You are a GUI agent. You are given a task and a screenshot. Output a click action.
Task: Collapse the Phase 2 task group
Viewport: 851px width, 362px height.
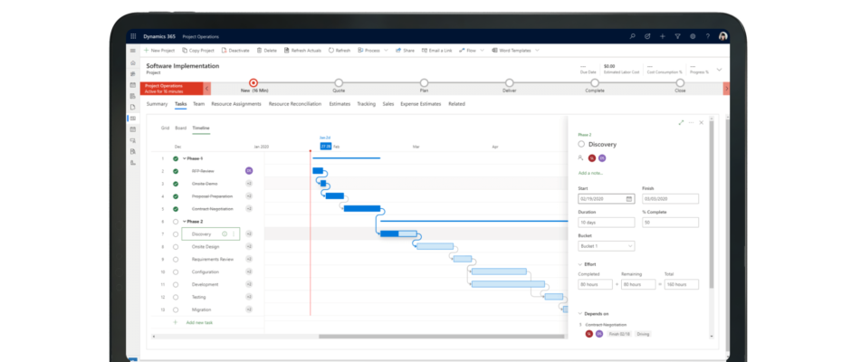(x=184, y=222)
